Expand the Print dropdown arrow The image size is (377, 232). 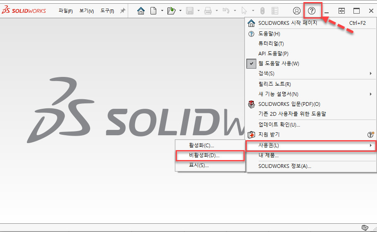[x=217, y=11]
